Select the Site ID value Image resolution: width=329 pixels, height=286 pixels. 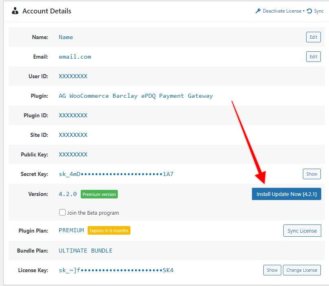73,135
